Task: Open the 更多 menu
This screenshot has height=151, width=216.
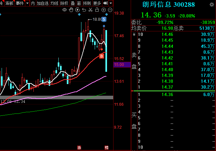Action: pos(97,3)
